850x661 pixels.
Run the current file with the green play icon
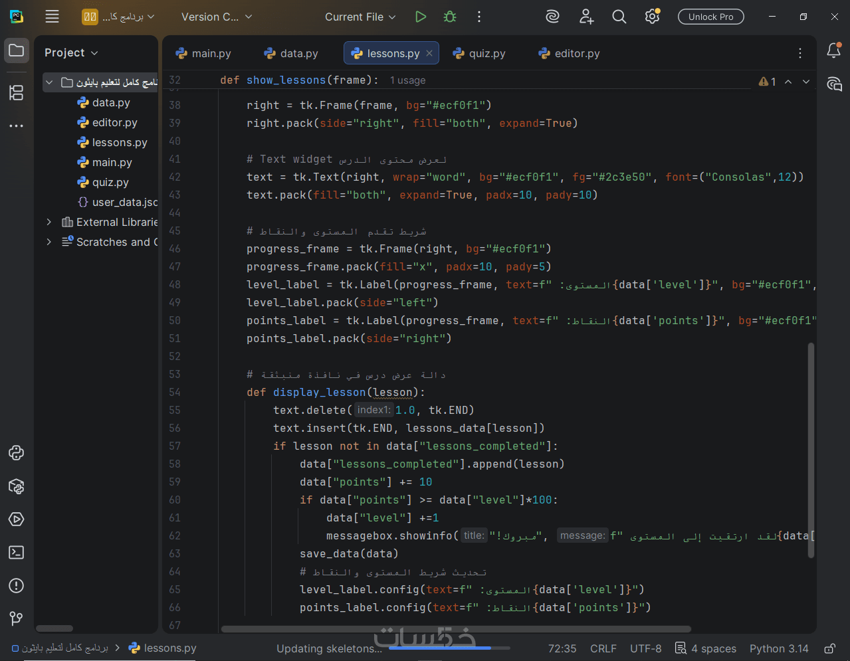[x=420, y=17]
